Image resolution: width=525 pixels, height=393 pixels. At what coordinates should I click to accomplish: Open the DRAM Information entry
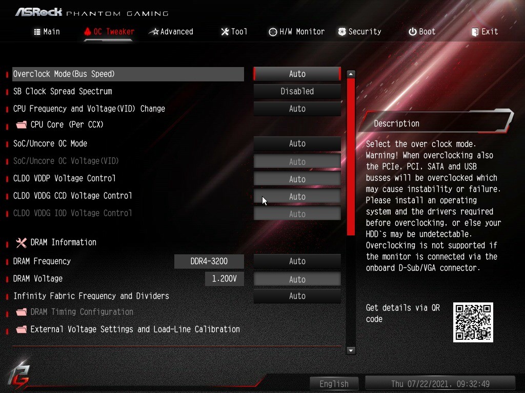pos(63,242)
